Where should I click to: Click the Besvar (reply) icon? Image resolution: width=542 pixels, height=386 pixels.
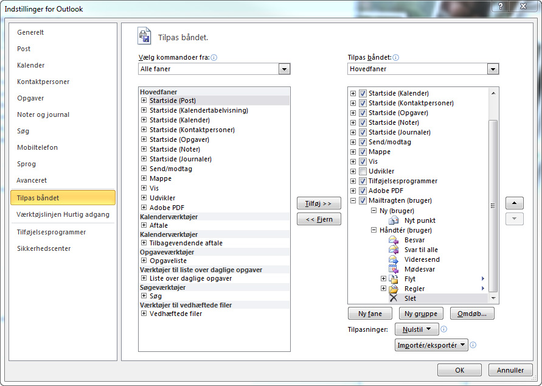[393, 240]
